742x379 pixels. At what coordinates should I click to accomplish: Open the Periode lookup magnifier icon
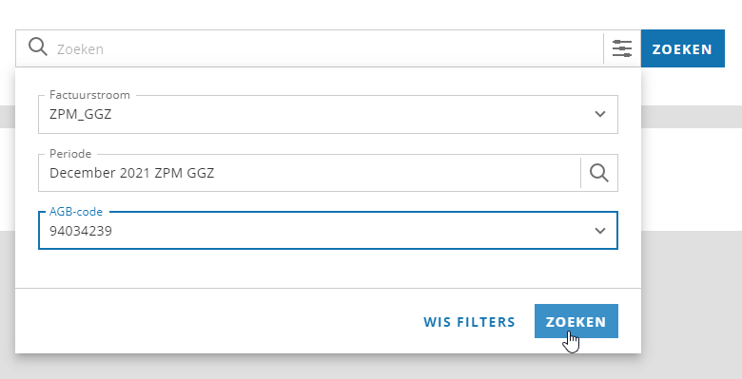[599, 173]
